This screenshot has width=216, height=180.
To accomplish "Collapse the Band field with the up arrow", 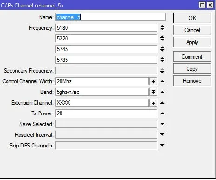I will click(x=162, y=92).
